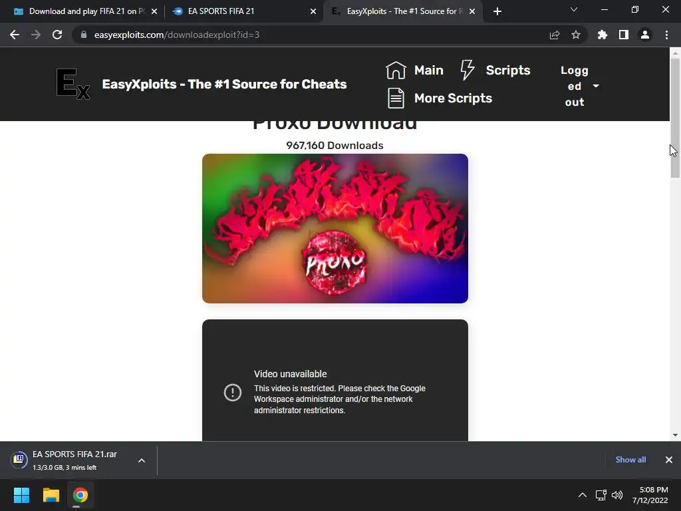Click the house icon beside Main
The image size is (681, 511).
(396, 70)
